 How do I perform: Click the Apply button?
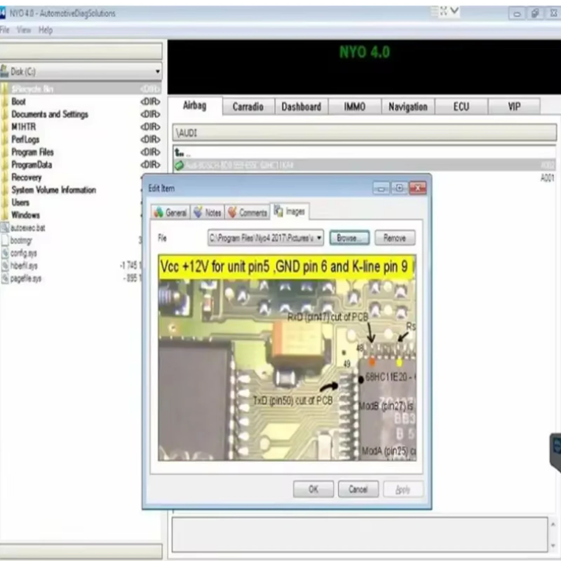click(x=403, y=489)
